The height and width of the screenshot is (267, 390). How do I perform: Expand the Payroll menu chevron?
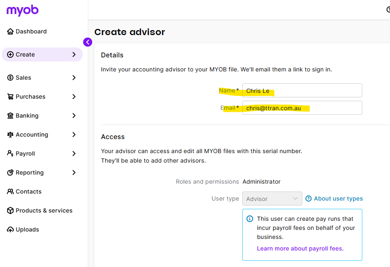(74, 154)
